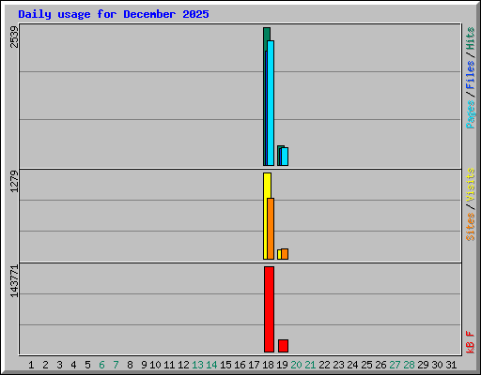Click the cyan Pages bar for day 19

[x=285, y=157]
